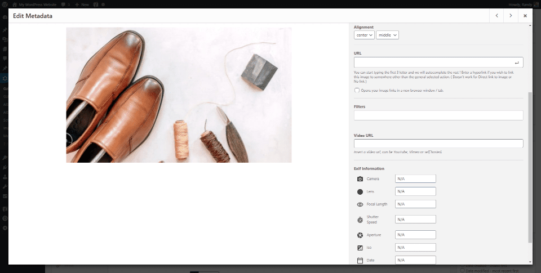Click the Shutter Speed icon

360,220
